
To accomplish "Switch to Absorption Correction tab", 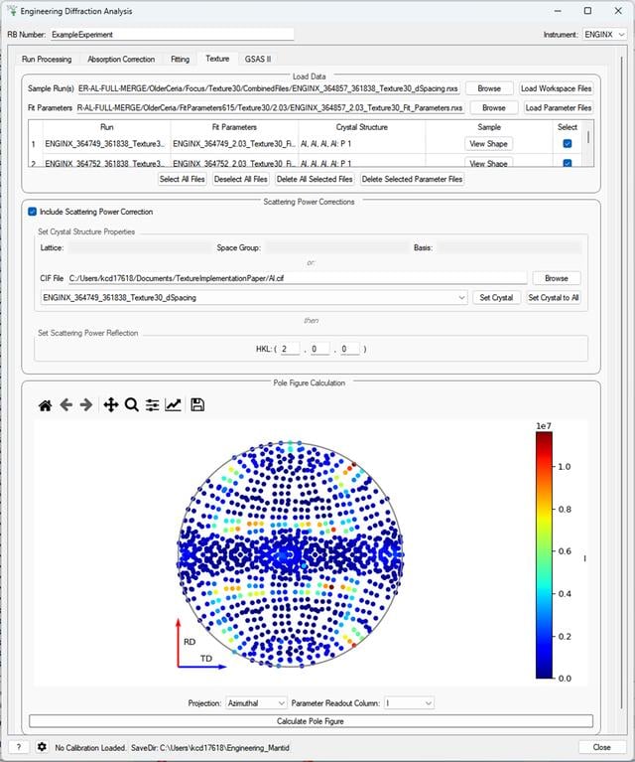I will coord(121,60).
